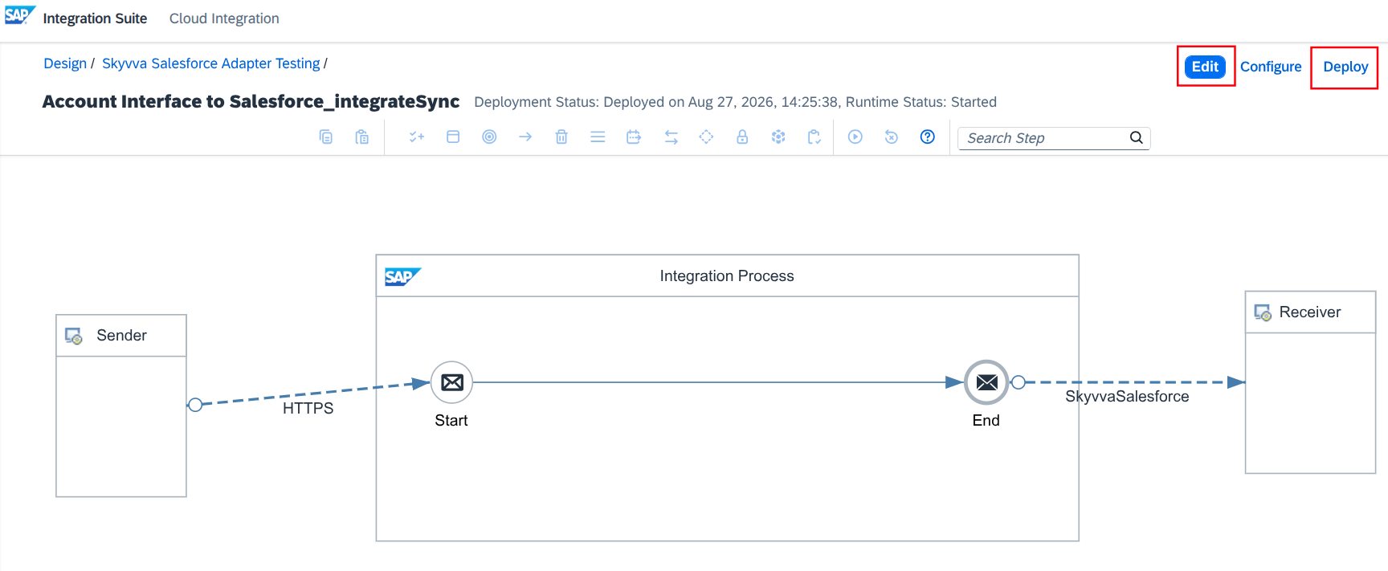The image size is (1388, 571).
Task: Select the Sender participant box
Action: click(x=121, y=406)
